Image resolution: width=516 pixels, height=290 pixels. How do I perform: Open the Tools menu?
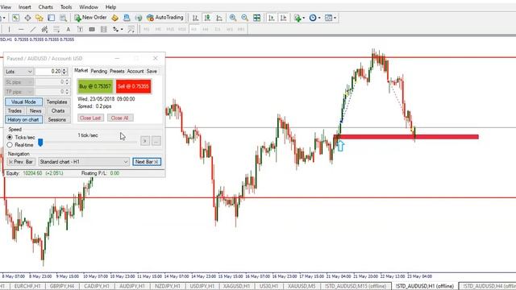click(66, 7)
